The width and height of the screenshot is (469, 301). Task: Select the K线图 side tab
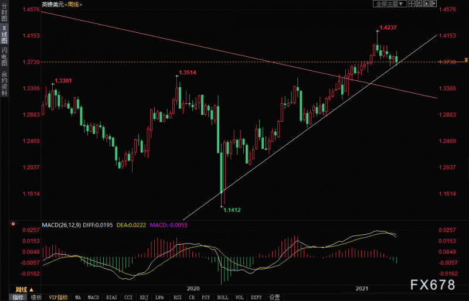4,34
